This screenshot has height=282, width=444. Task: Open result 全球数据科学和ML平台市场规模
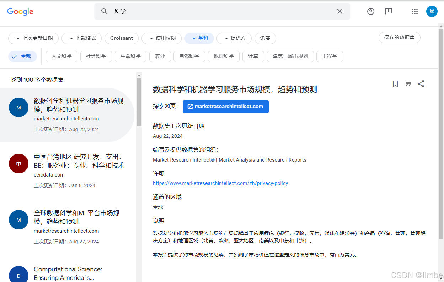tap(67, 227)
